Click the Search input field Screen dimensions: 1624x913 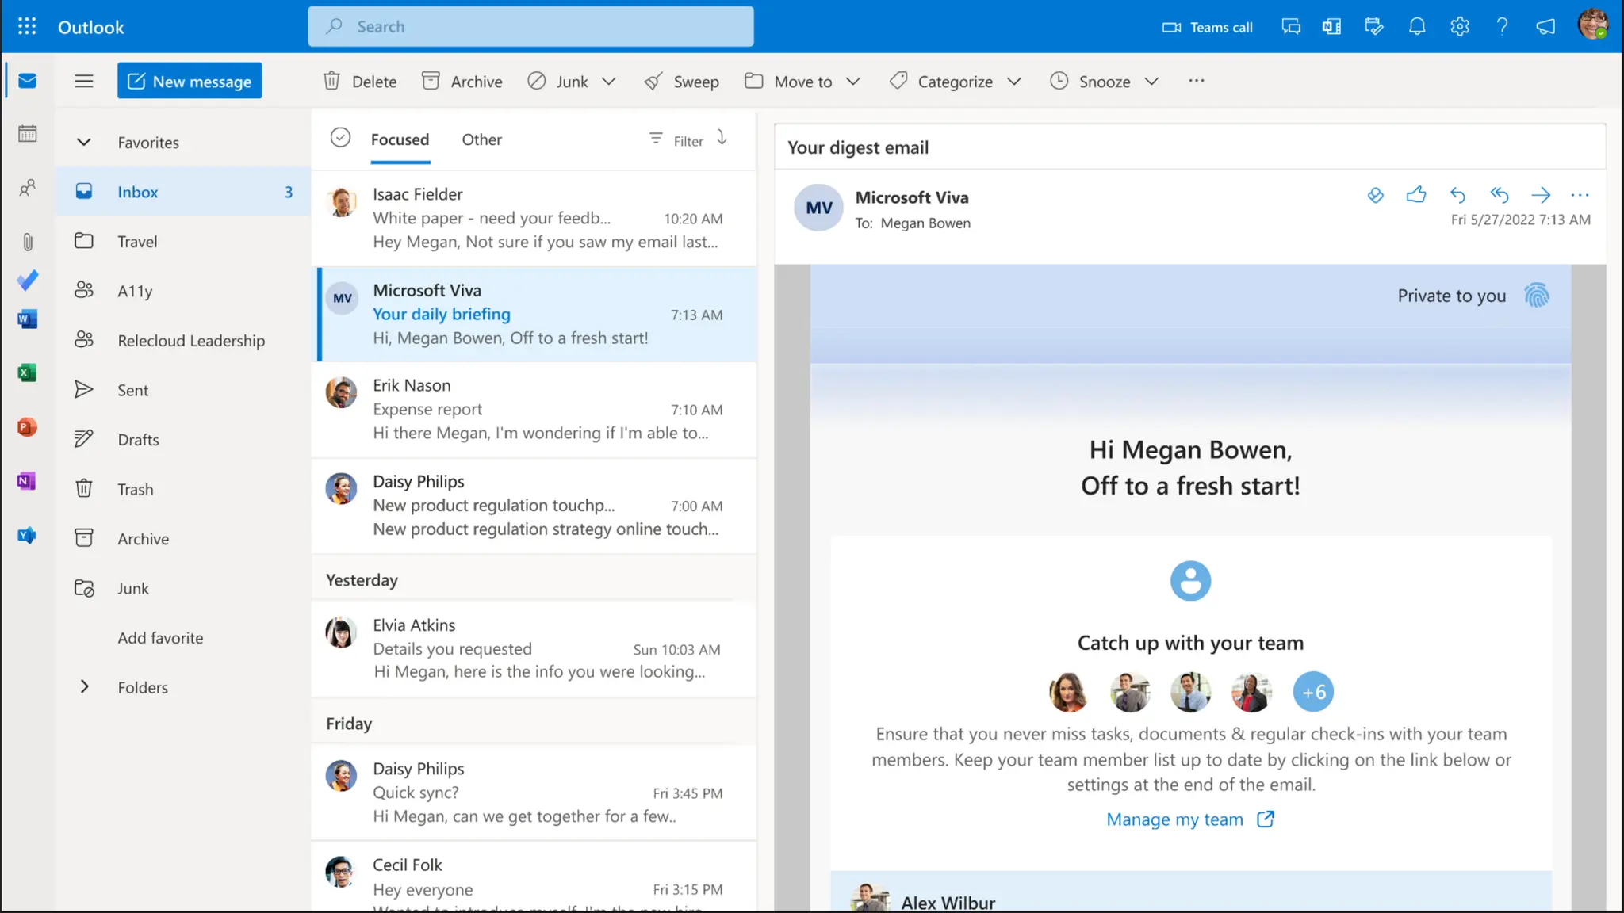(530, 27)
